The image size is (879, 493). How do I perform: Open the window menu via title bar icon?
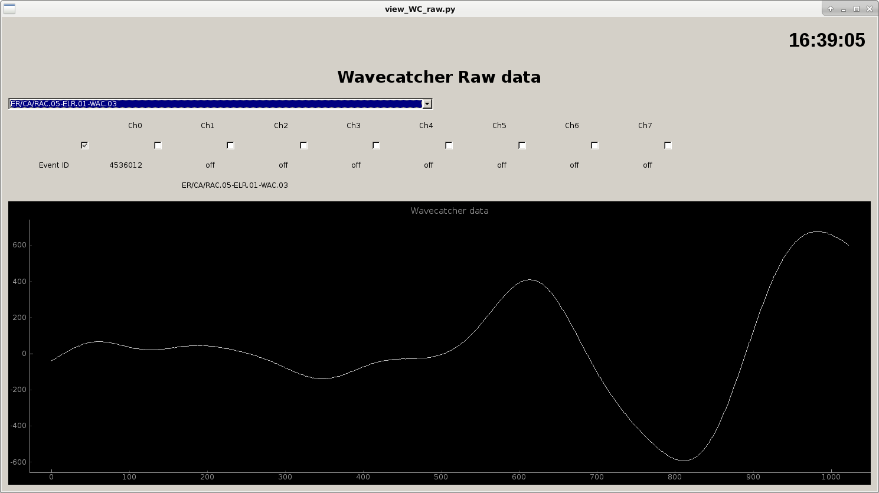click(8, 8)
